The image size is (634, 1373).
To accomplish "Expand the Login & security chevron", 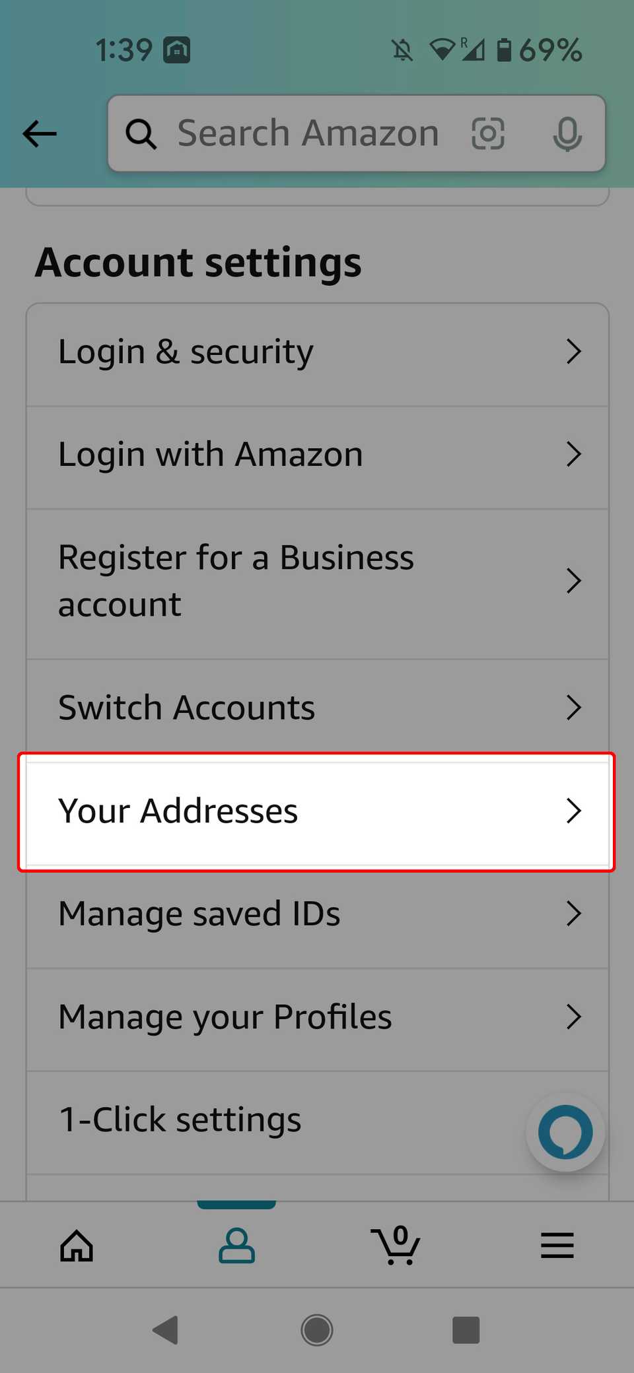I will pyautogui.click(x=575, y=352).
